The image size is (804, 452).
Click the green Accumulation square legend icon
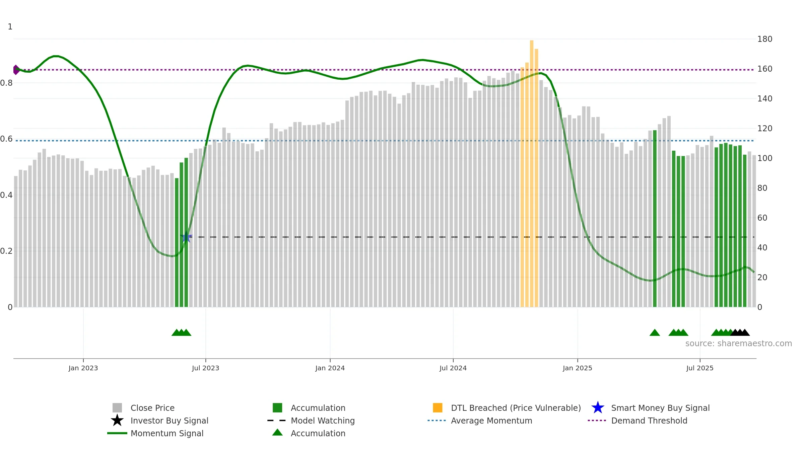click(277, 408)
